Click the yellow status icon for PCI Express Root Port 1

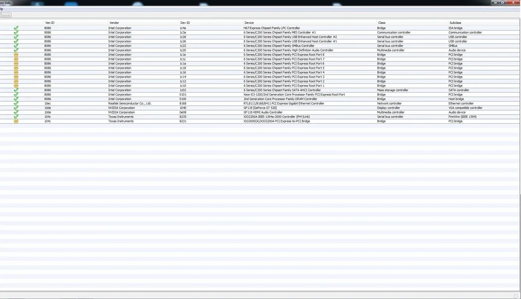pos(16,86)
